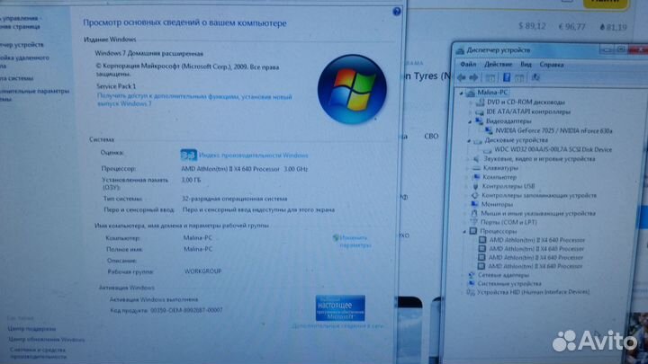
Task: Open the Вид menu
Action: 526,65
